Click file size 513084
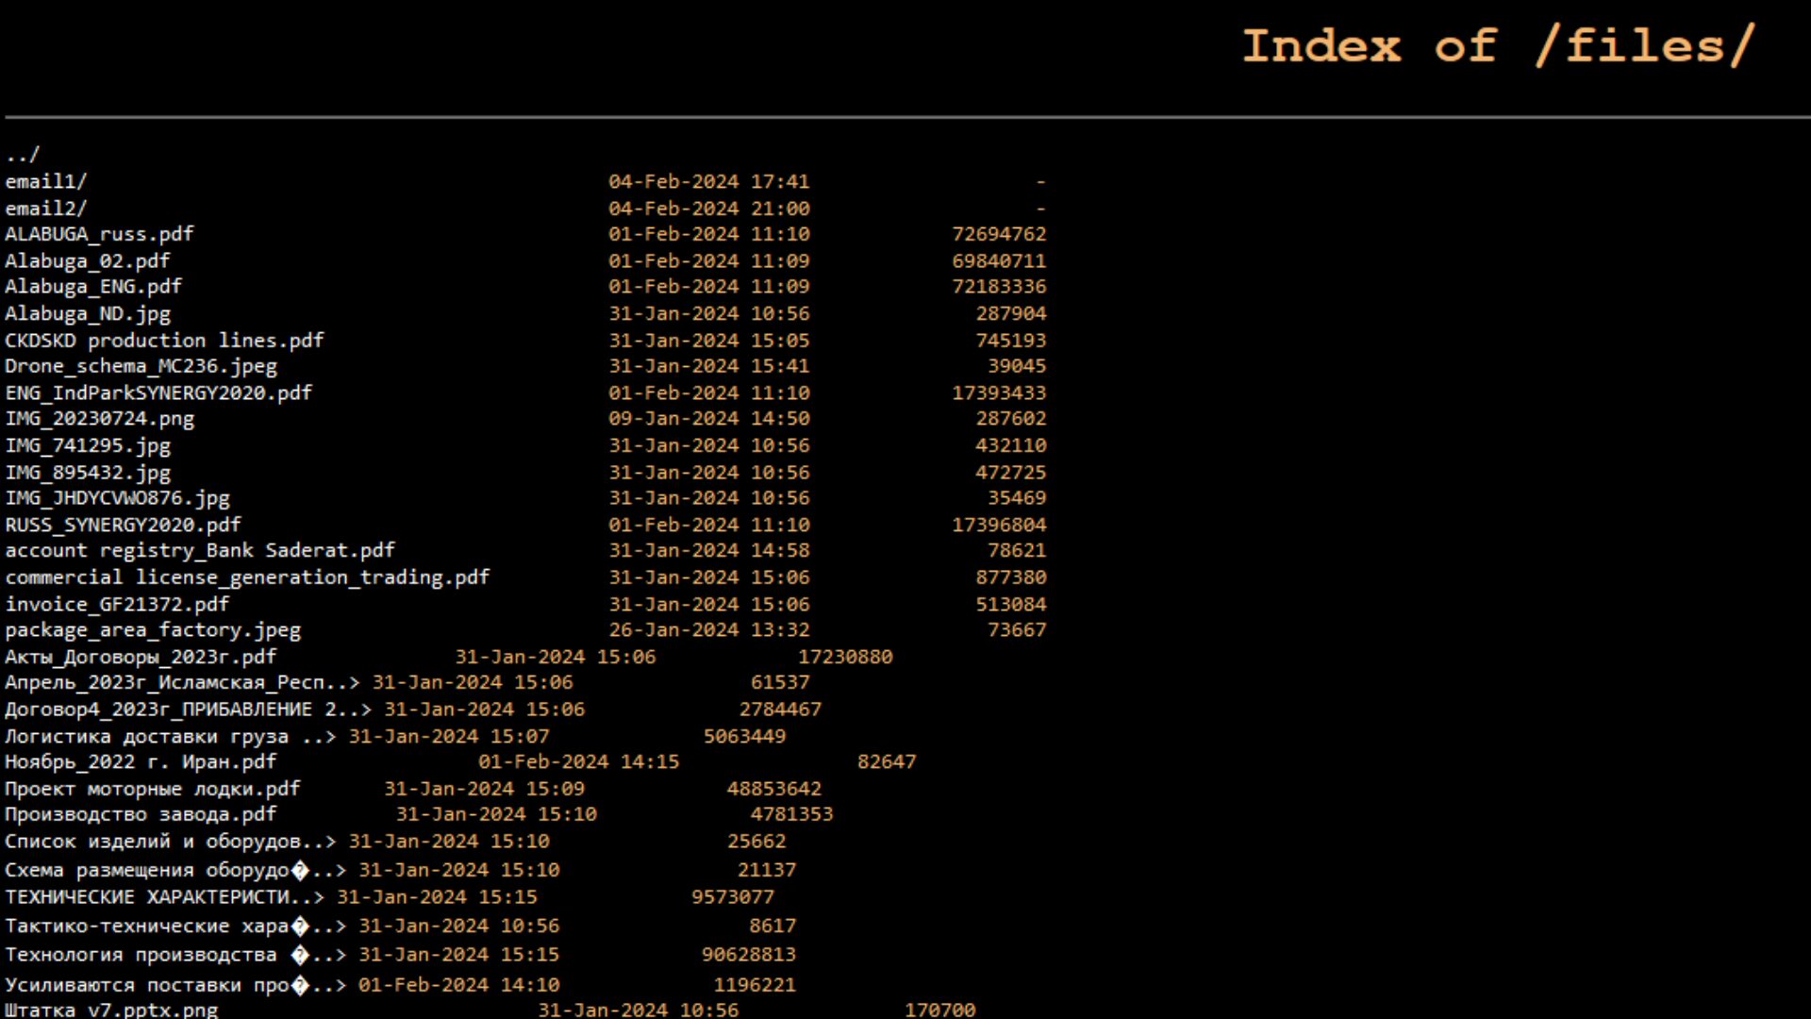 (x=1011, y=604)
